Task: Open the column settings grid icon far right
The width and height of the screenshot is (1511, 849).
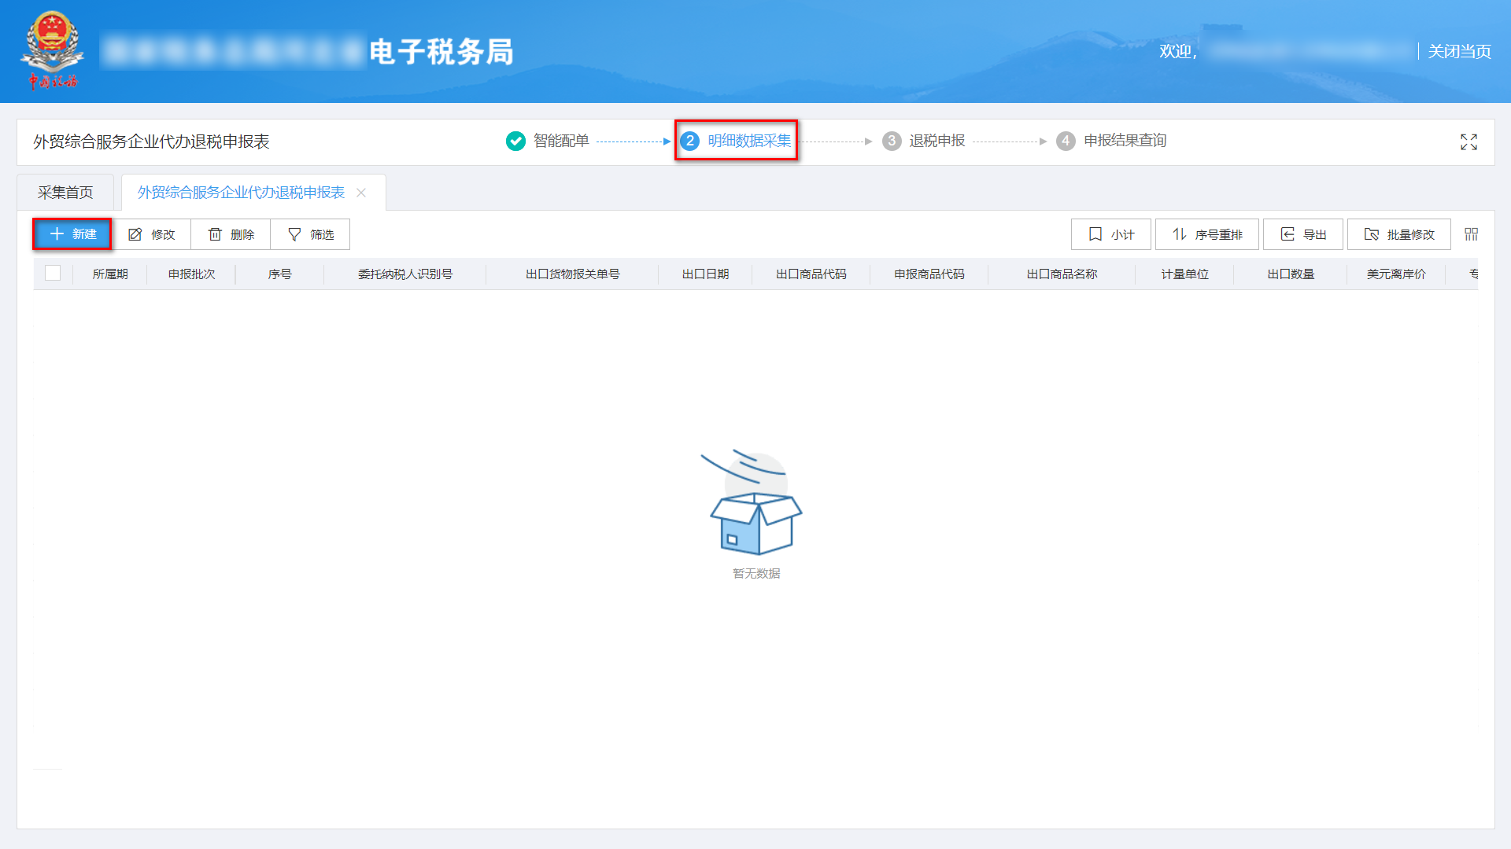Action: [x=1471, y=233]
